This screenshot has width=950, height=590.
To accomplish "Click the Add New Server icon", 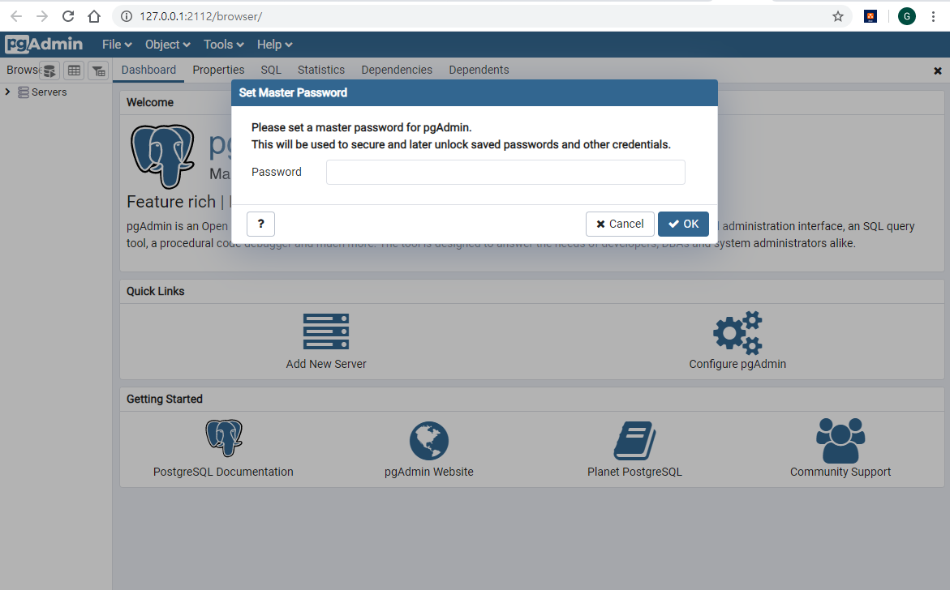I will click(x=326, y=331).
